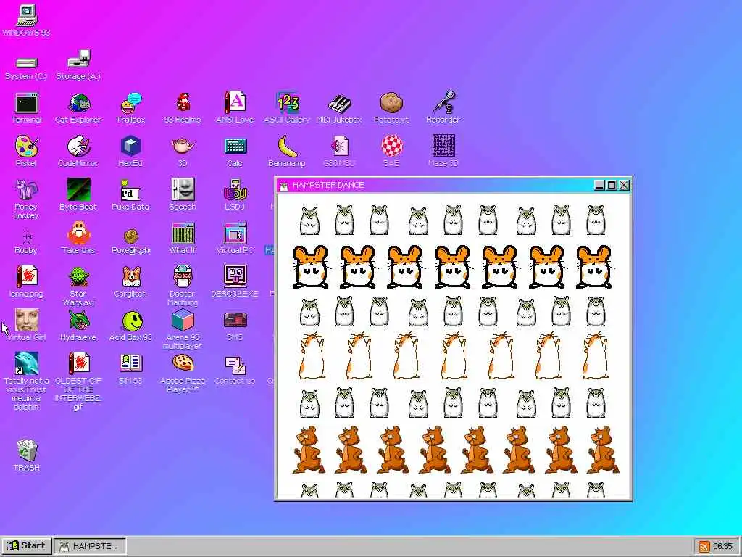Open the Acid Box 93 smiley icon
742x557 pixels.
coord(132,321)
